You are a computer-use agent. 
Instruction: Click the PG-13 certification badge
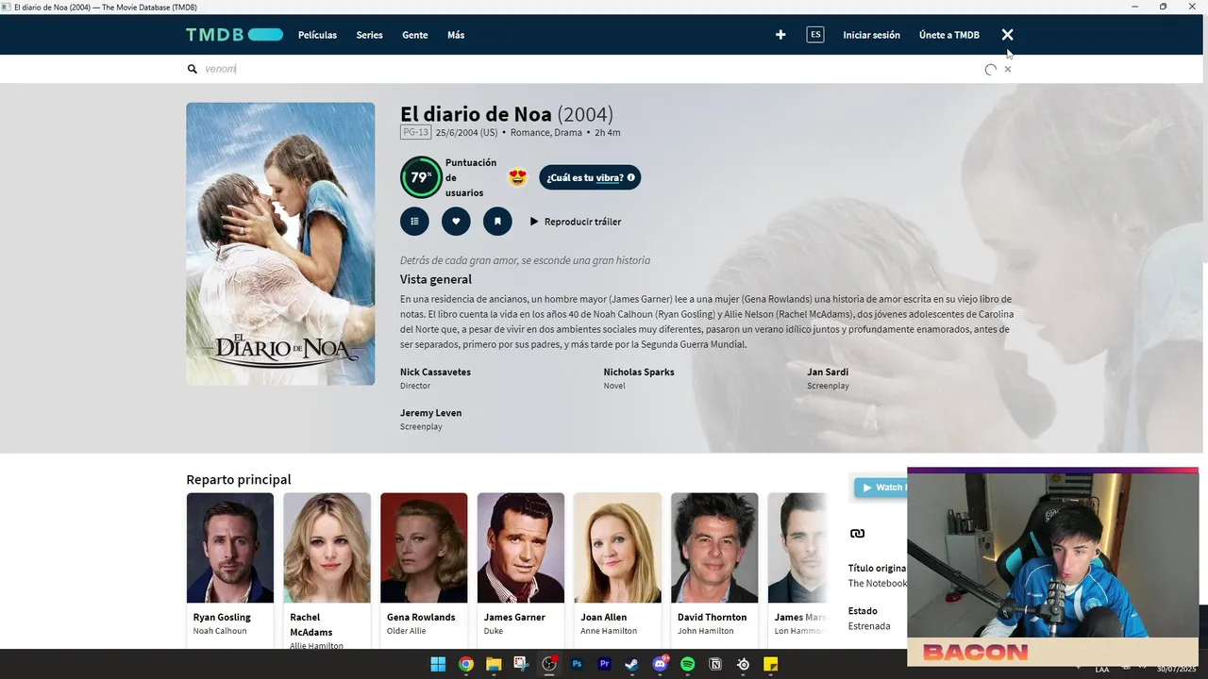pos(415,133)
